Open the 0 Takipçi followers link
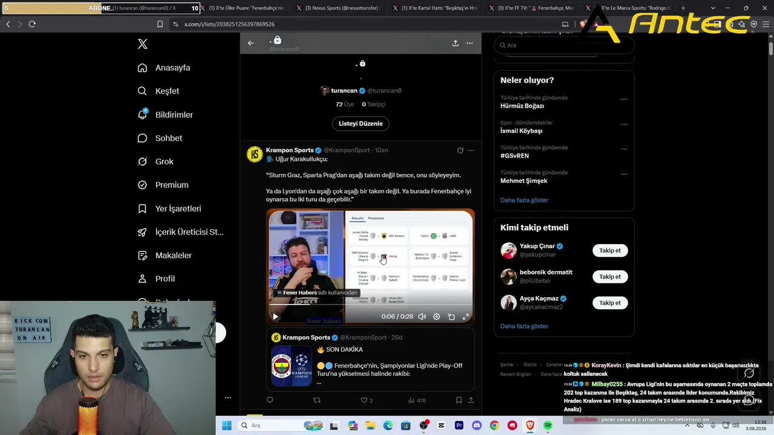 coord(374,105)
